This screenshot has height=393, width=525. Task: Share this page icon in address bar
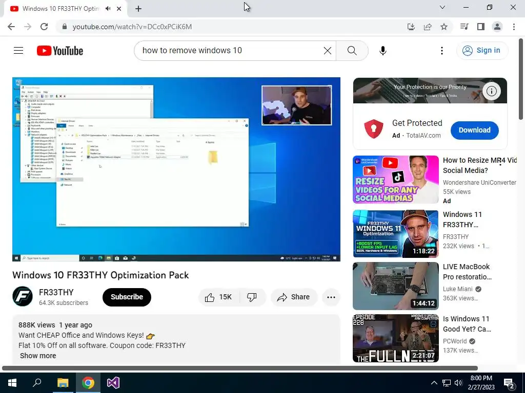(x=428, y=27)
